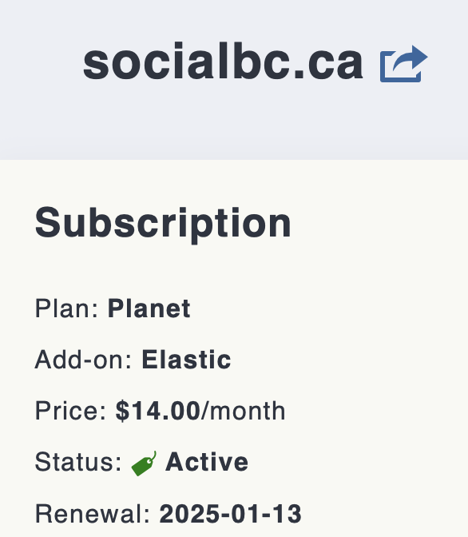This screenshot has height=537, width=468.
Task: Select the Elastic add-on value
Action: (186, 360)
